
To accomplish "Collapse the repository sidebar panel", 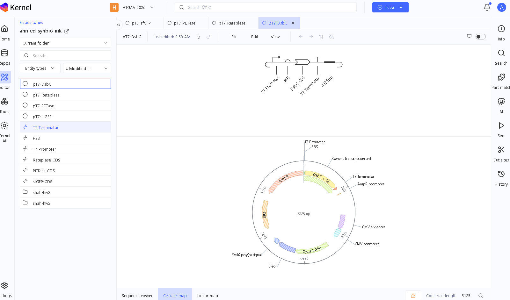I will [x=119, y=25].
